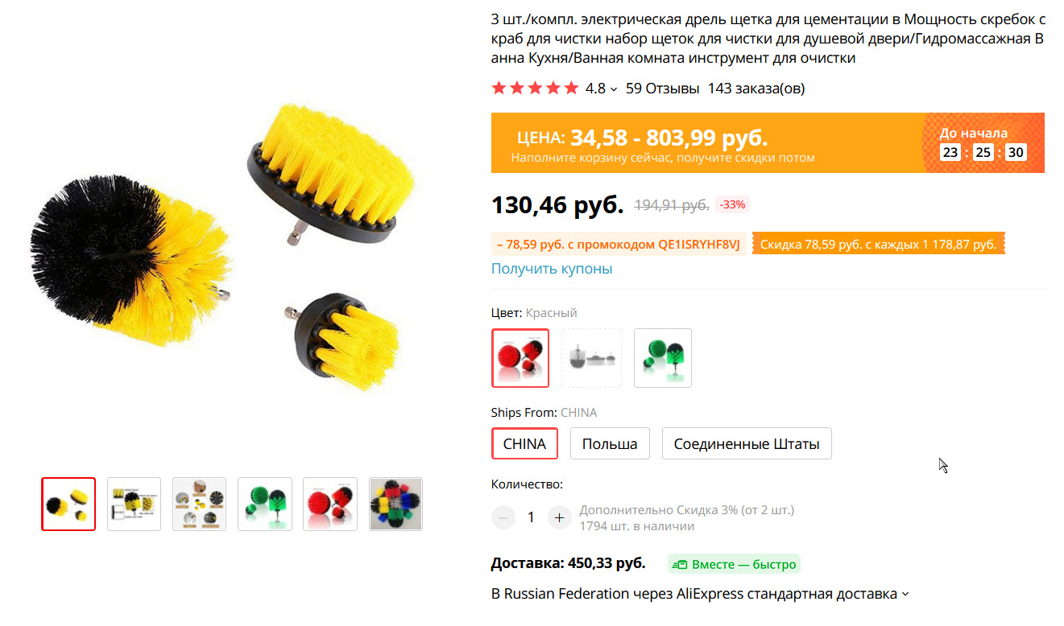Show the green brush gallery thumbnail
Image resolution: width=1064 pixels, height=626 pixels.
click(x=264, y=505)
